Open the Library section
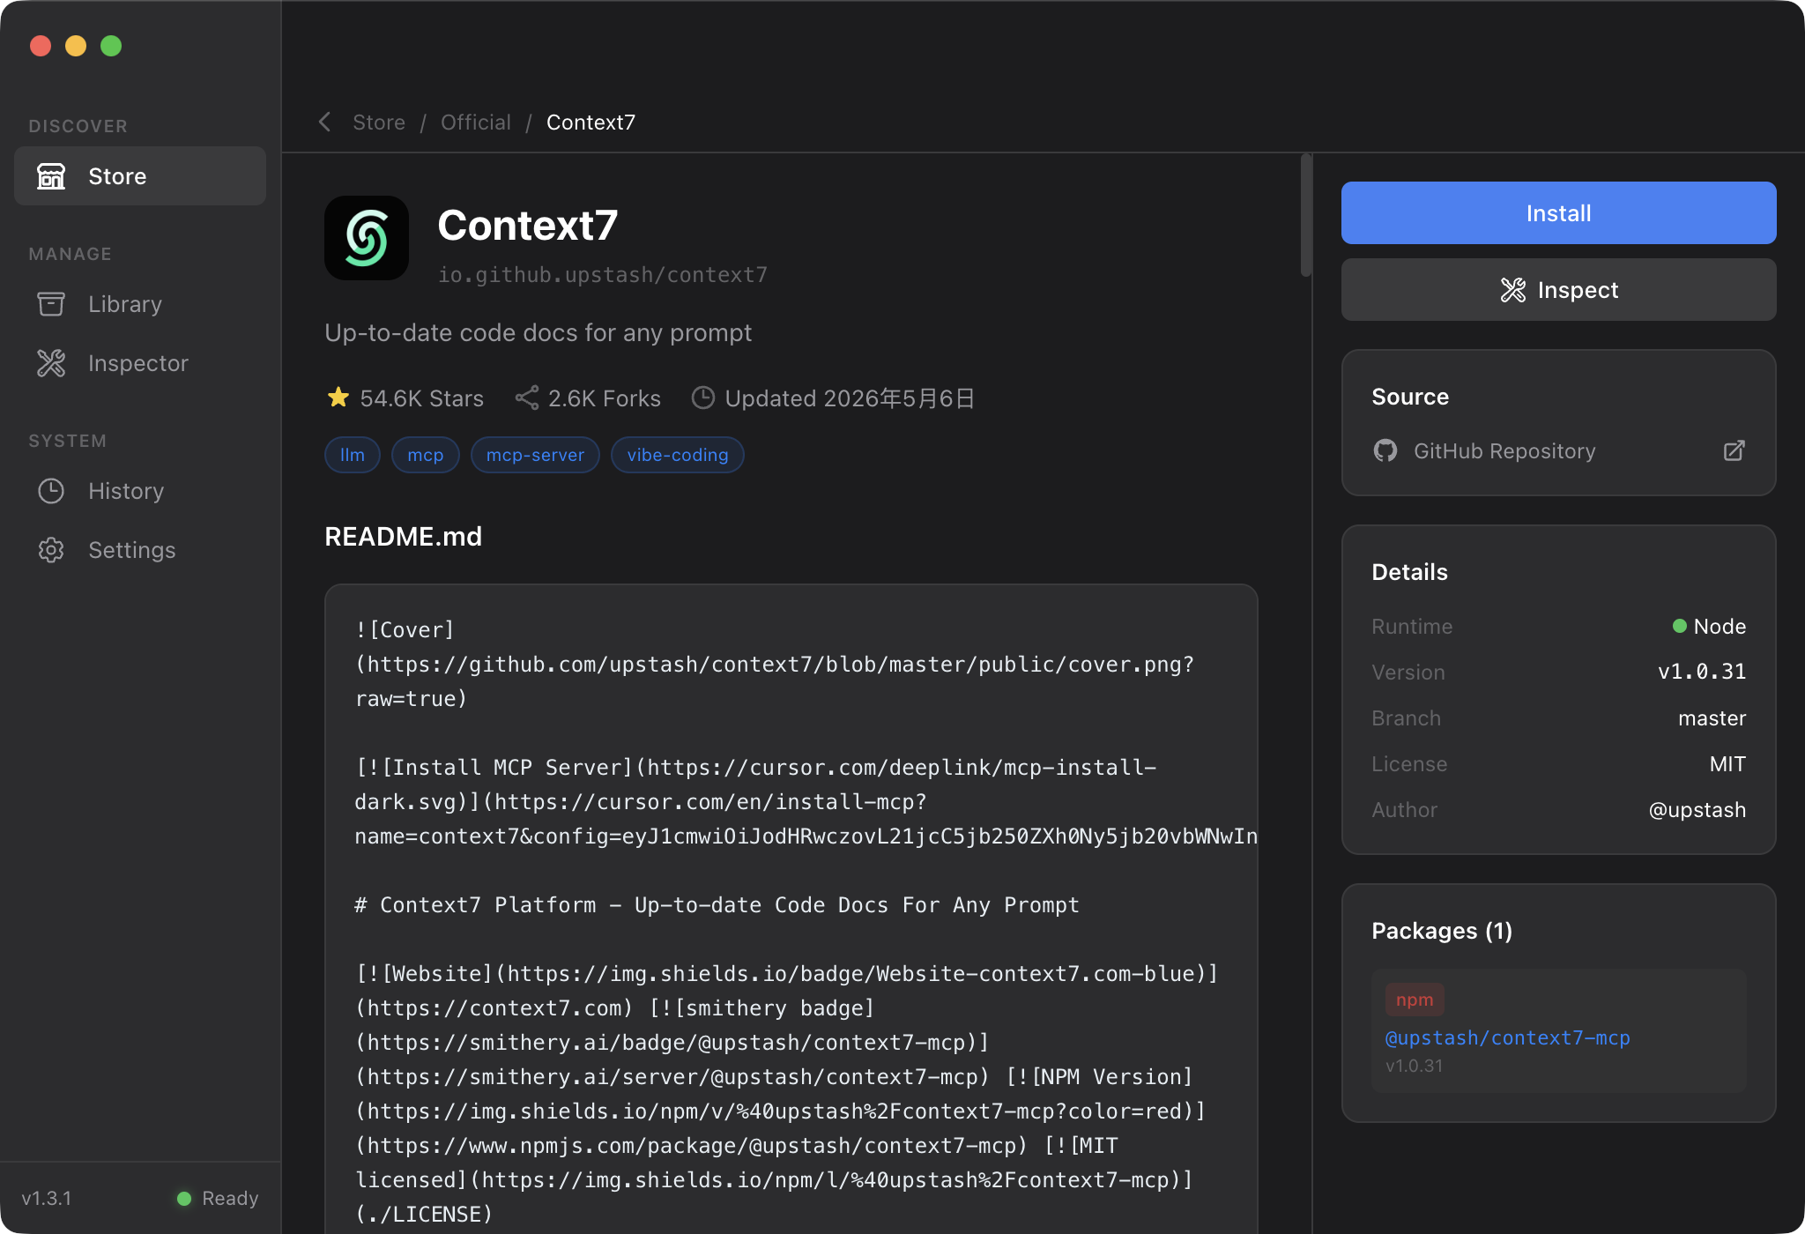 pyautogui.click(x=140, y=304)
